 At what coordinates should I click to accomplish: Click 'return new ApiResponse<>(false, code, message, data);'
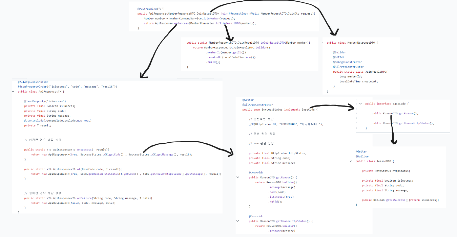(x=73, y=203)
